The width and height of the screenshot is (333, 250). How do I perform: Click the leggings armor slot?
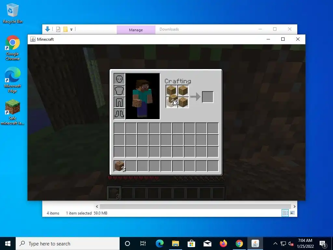pos(119,102)
